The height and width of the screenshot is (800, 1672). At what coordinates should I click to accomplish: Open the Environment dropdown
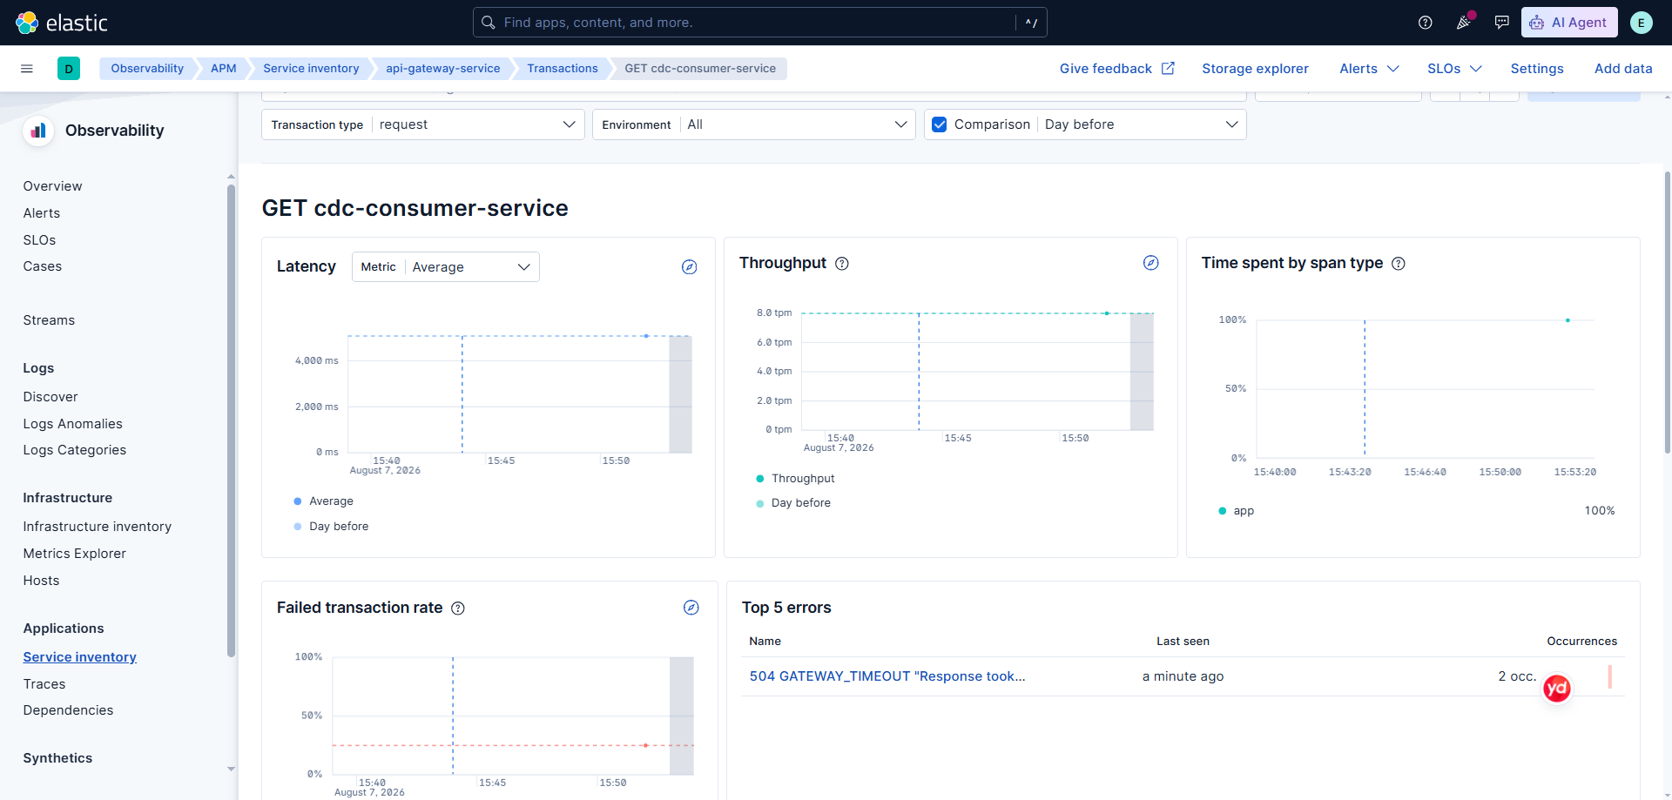tap(754, 124)
